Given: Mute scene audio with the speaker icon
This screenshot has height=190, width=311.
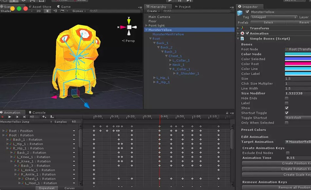Looking at the screenshot, I should pyautogui.click(x=55, y=11).
